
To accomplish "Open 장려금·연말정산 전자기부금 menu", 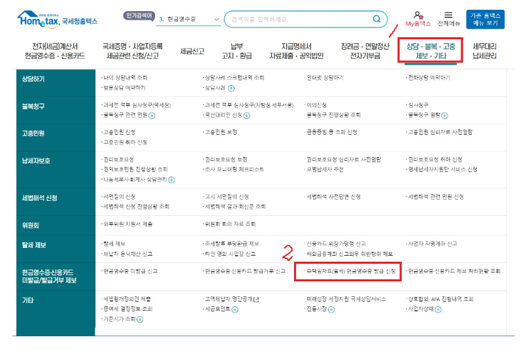I will point(365,51).
